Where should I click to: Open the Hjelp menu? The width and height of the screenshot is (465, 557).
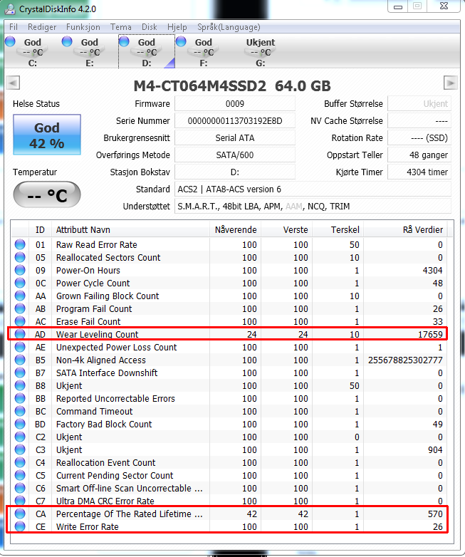(x=177, y=27)
